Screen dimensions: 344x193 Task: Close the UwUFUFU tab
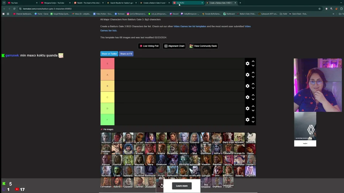[x=202, y=3]
